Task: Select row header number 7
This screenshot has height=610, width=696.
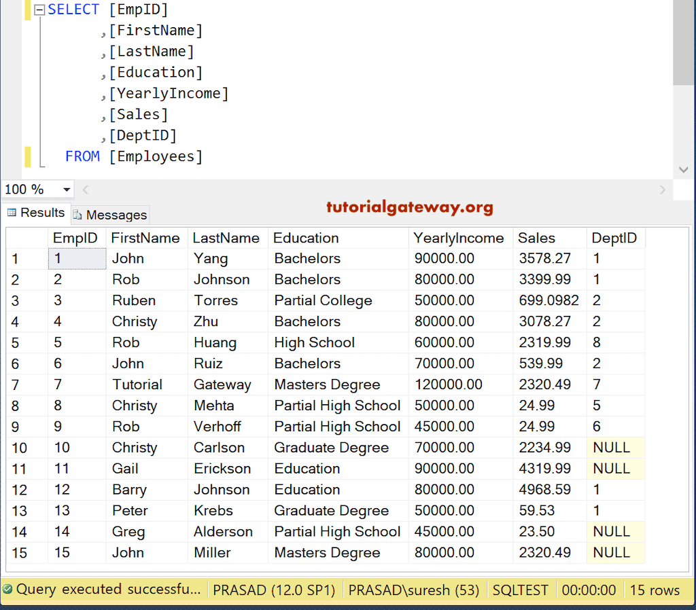Action: [27, 384]
